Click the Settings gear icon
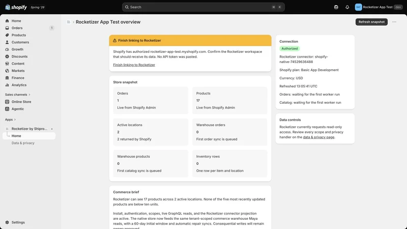This screenshot has height=229, width=407. coord(7,222)
